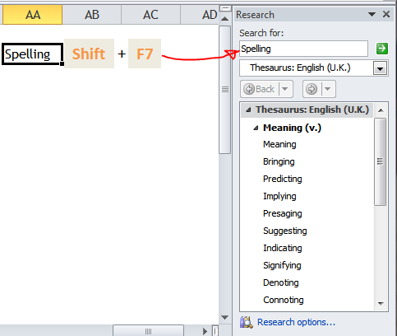
Task: Open the Back history dropdown arrow
Action: pos(285,89)
